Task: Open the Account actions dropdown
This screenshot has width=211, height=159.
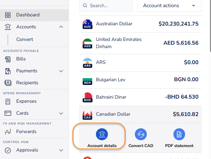Action: [169, 6]
